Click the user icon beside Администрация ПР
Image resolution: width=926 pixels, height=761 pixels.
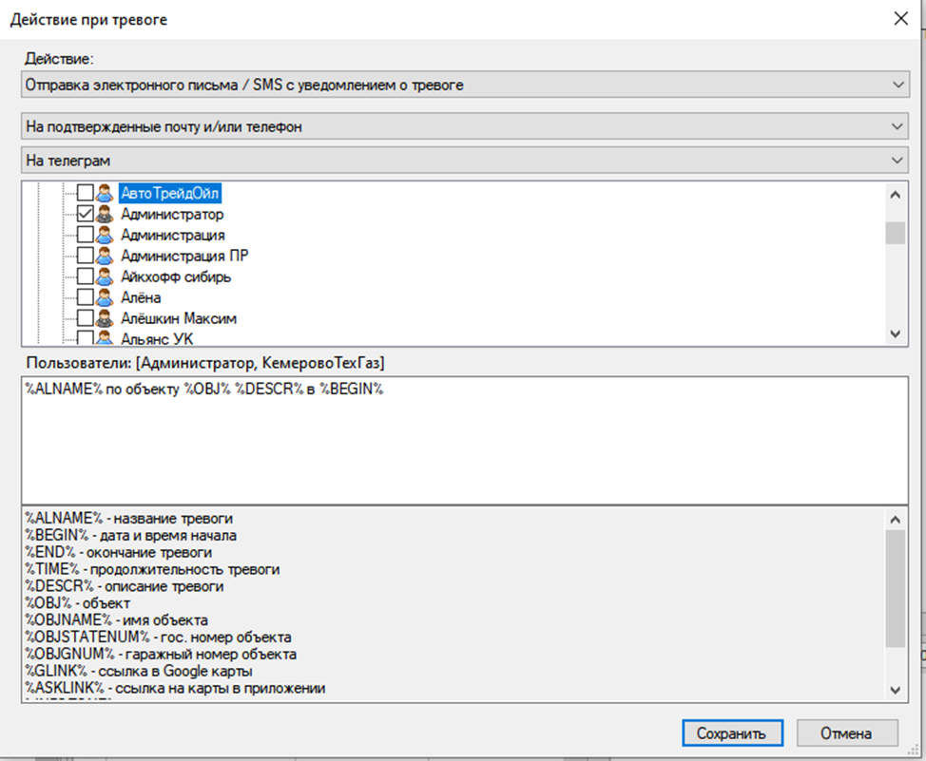click(x=105, y=256)
